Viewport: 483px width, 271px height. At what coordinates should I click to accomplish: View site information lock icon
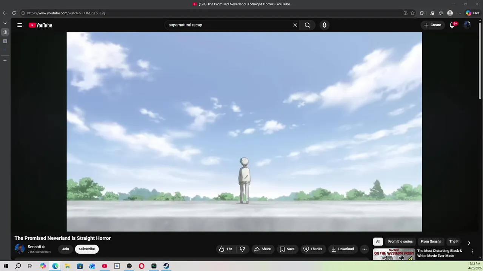23,13
